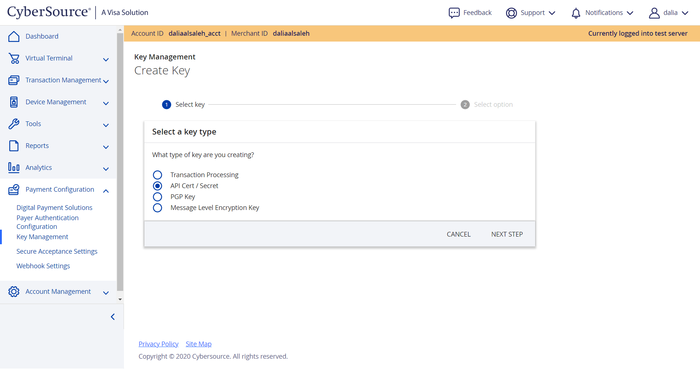Click the Virtual Terminal label
This screenshot has height=374, width=700.
pos(49,58)
